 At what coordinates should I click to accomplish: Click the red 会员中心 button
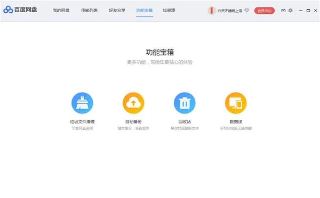click(265, 11)
